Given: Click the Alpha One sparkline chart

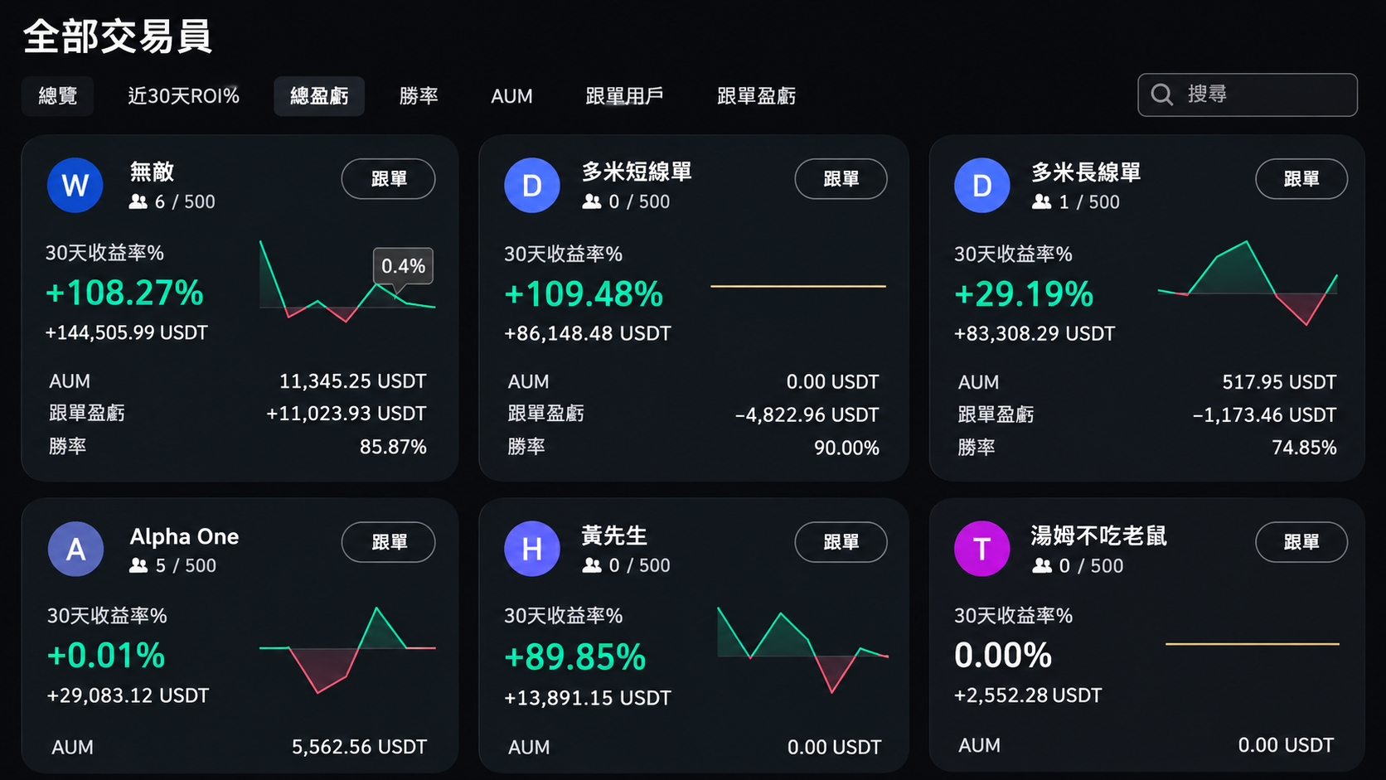Looking at the screenshot, I should [347, 650].
